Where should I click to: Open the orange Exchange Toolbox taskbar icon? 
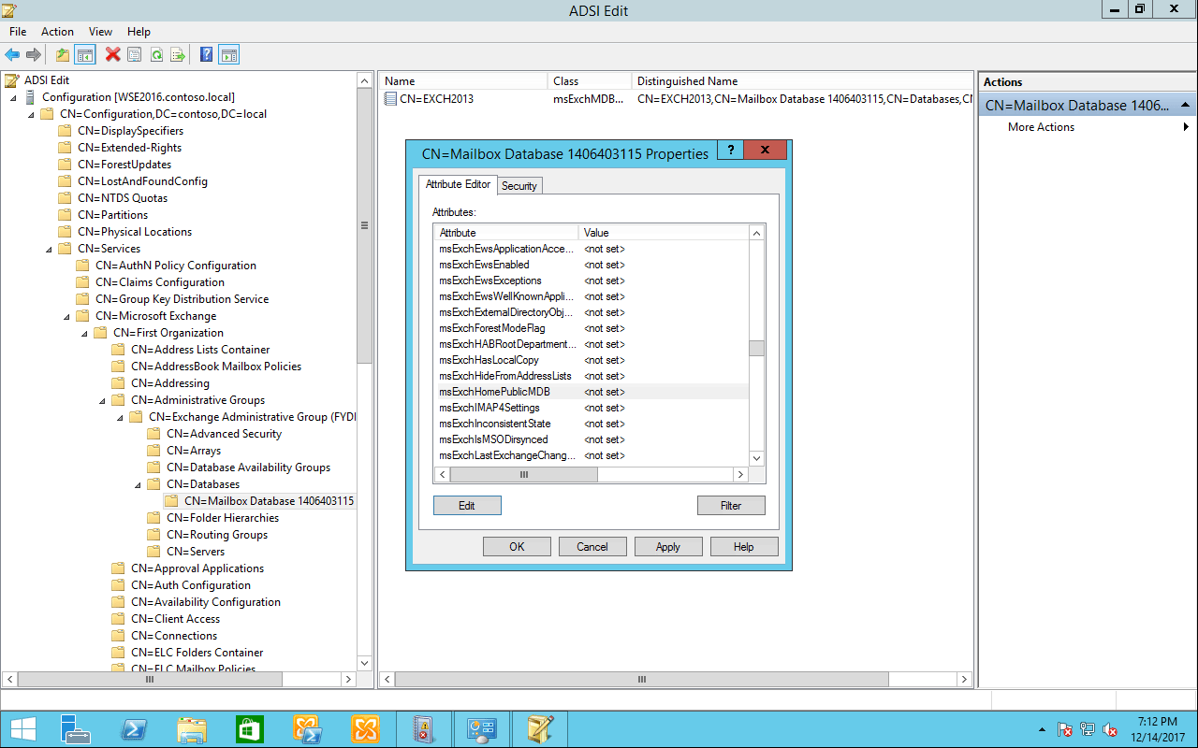click(366, 729)
